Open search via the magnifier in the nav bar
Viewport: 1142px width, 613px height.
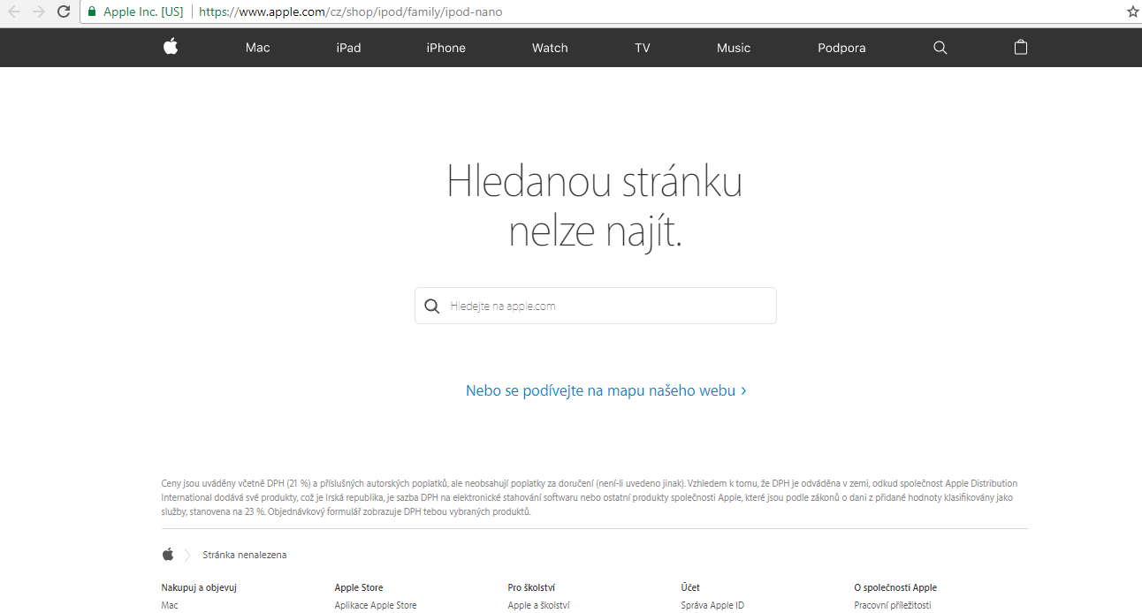940,48
